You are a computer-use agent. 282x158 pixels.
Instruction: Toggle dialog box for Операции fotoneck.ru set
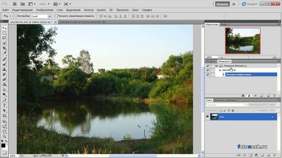[212, 66]
